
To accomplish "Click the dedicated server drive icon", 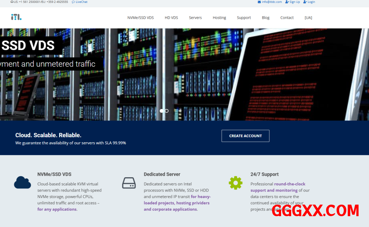I will [129, 183].
